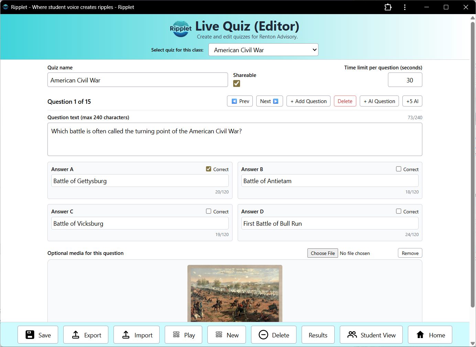
Task: Click the Ripplet app icon in title bar
Action: click(6, 7)
